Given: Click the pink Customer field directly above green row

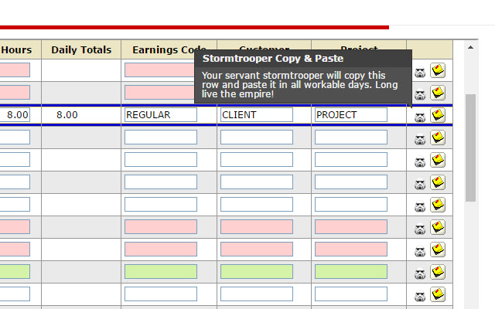Looking at the screenshot, I should coord(257,249).
